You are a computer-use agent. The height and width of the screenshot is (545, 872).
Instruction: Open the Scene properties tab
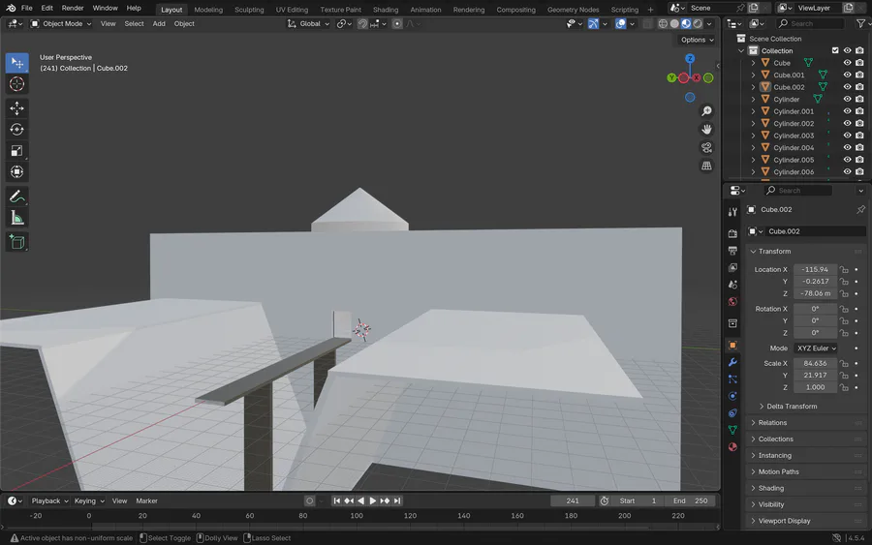coord(732,285)
